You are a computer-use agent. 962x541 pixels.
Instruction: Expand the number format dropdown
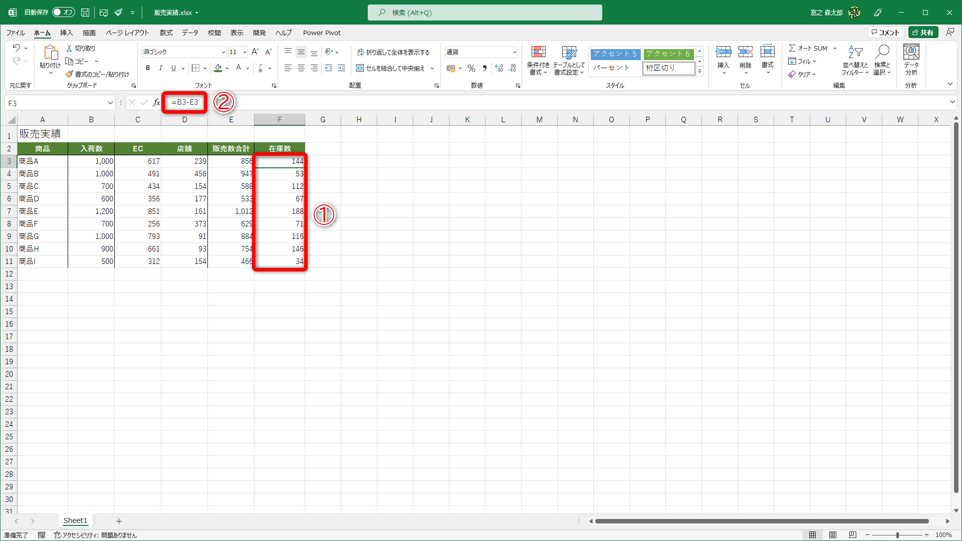[x=514, y=52]
